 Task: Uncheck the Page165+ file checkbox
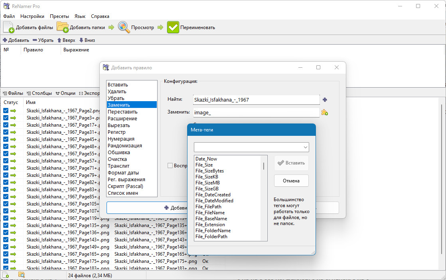point(6,254)
